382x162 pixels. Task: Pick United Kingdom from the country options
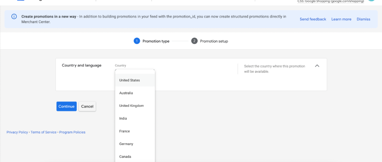131,106
